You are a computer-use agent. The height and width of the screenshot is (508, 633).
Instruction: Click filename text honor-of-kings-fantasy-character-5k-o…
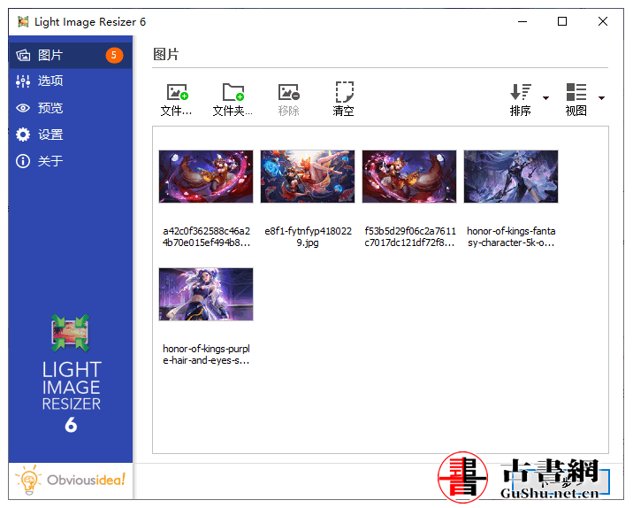click(511, 237)
